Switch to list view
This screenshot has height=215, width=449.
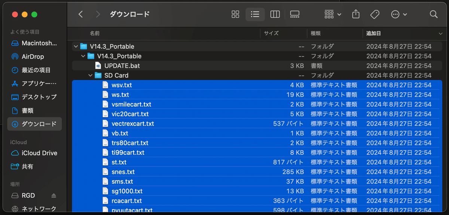[x=255, y=14]
